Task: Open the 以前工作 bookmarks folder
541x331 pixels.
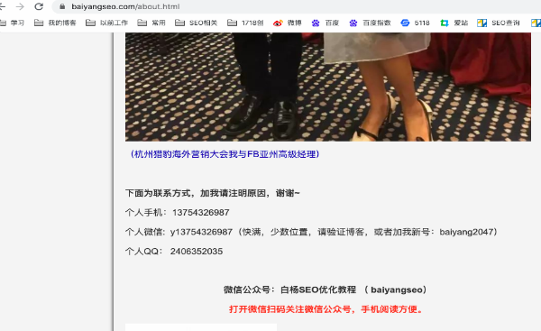Action: 107,23
